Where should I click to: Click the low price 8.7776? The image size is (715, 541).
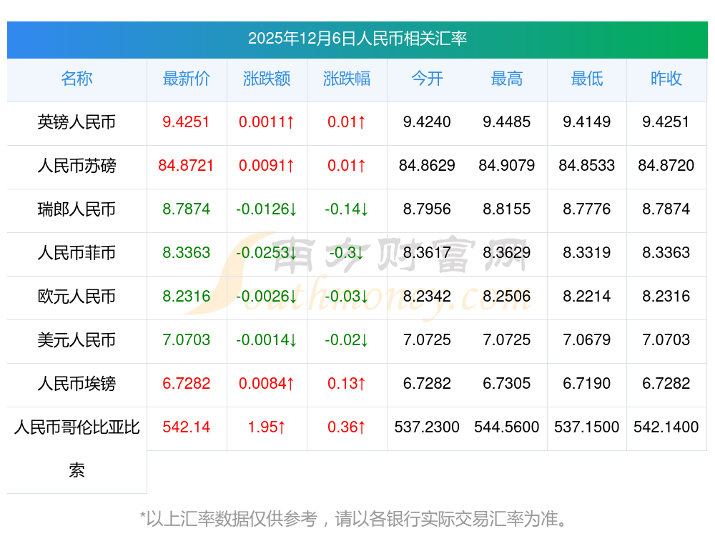[587, 209]
